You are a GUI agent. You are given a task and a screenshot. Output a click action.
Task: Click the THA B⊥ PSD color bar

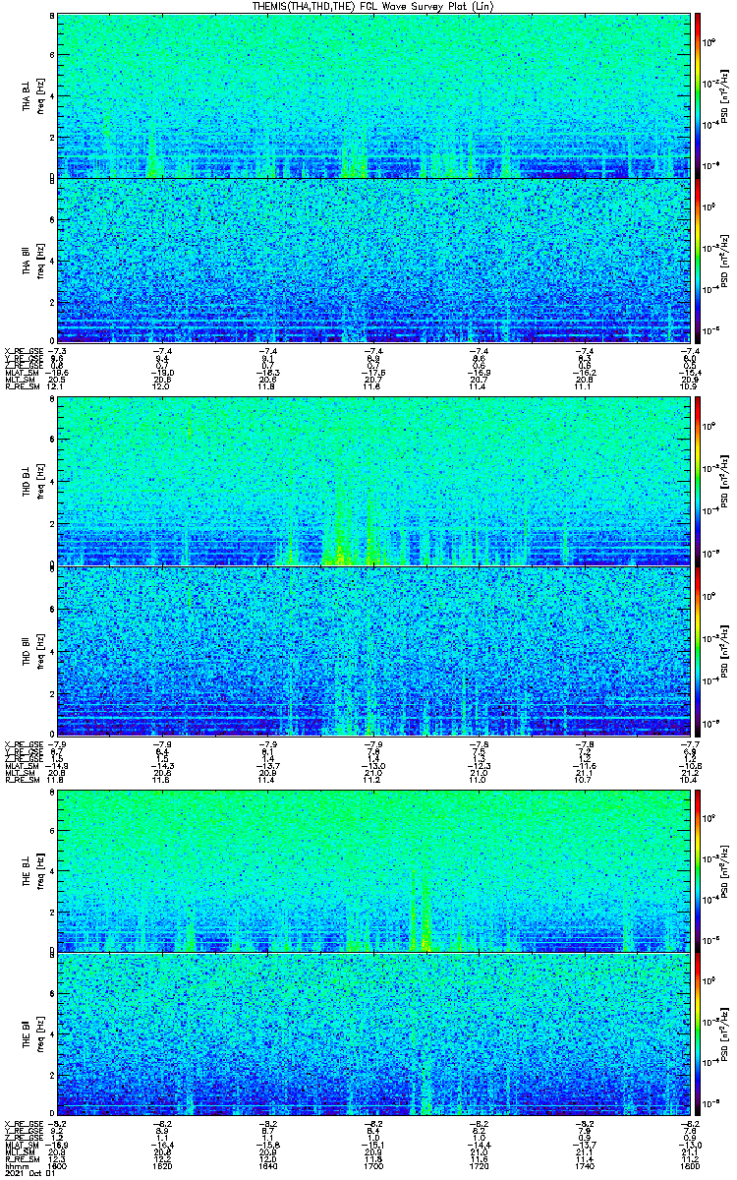(x=698, y=95)
